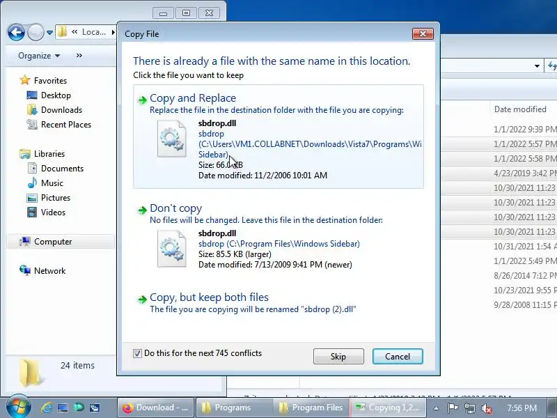Click the Date modified column header
557x418 pixels.
click(x=520, y=109)
